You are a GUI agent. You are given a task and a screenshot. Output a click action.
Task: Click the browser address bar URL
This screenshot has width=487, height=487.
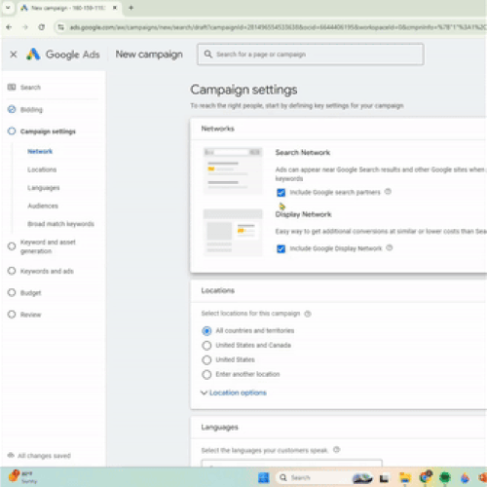[x=278, y=27]
